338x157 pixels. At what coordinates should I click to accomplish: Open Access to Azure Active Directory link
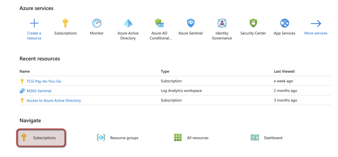tap(54, 101)
